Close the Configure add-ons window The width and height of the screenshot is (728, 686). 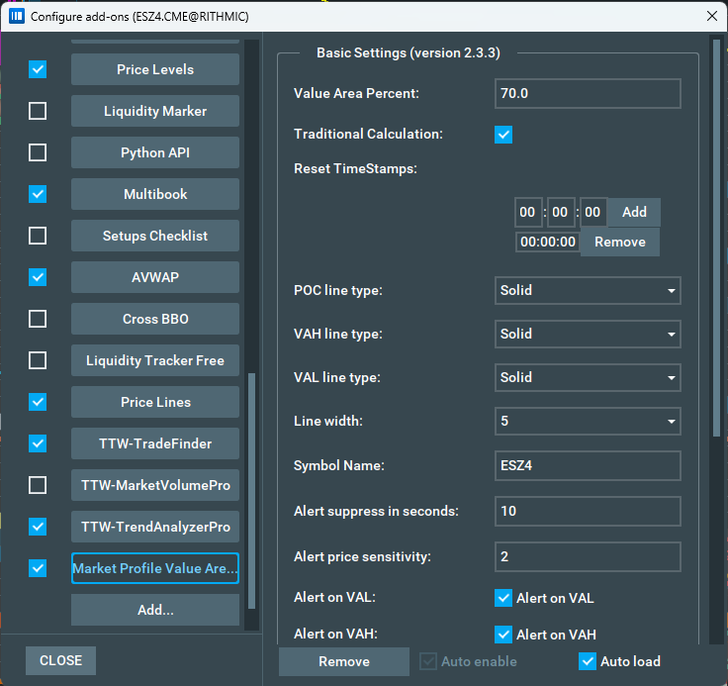[x=710, y=16]
